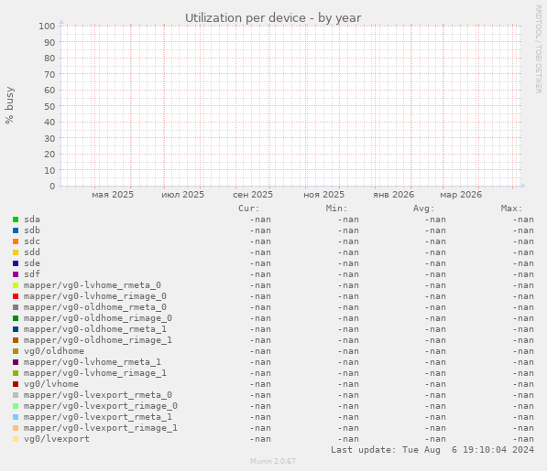This screenshot has width=547, height=471.
Task: Click 'mapper/vg0-lvhome_rimage_1' legend label
Action: [x=95, y=373]
